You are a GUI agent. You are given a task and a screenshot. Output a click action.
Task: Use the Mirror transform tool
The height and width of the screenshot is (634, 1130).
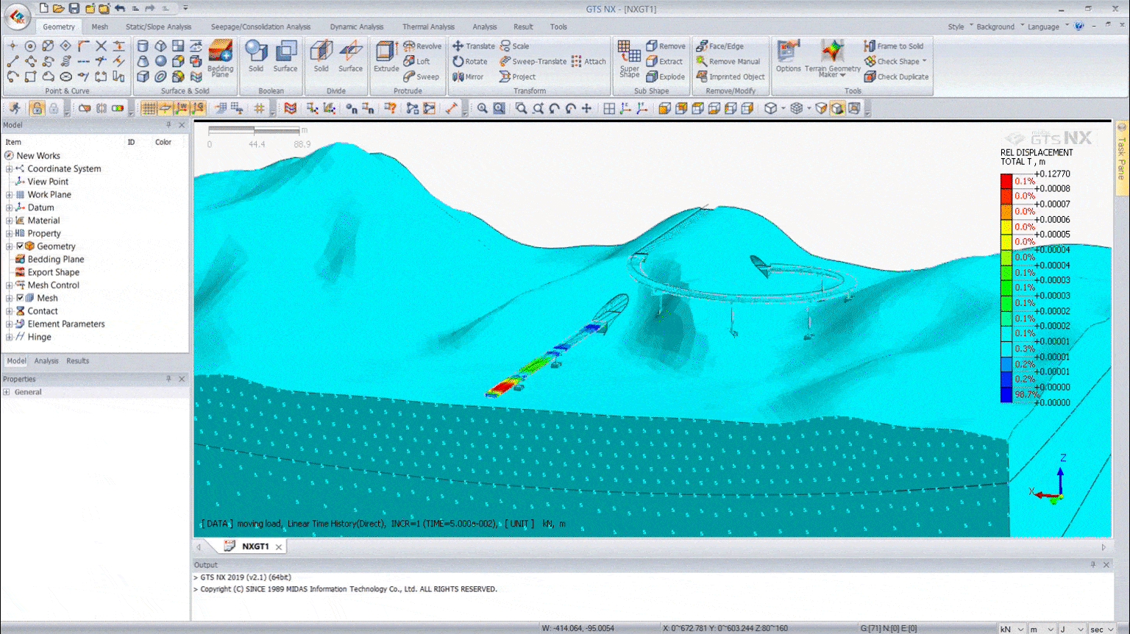[468, 76]
